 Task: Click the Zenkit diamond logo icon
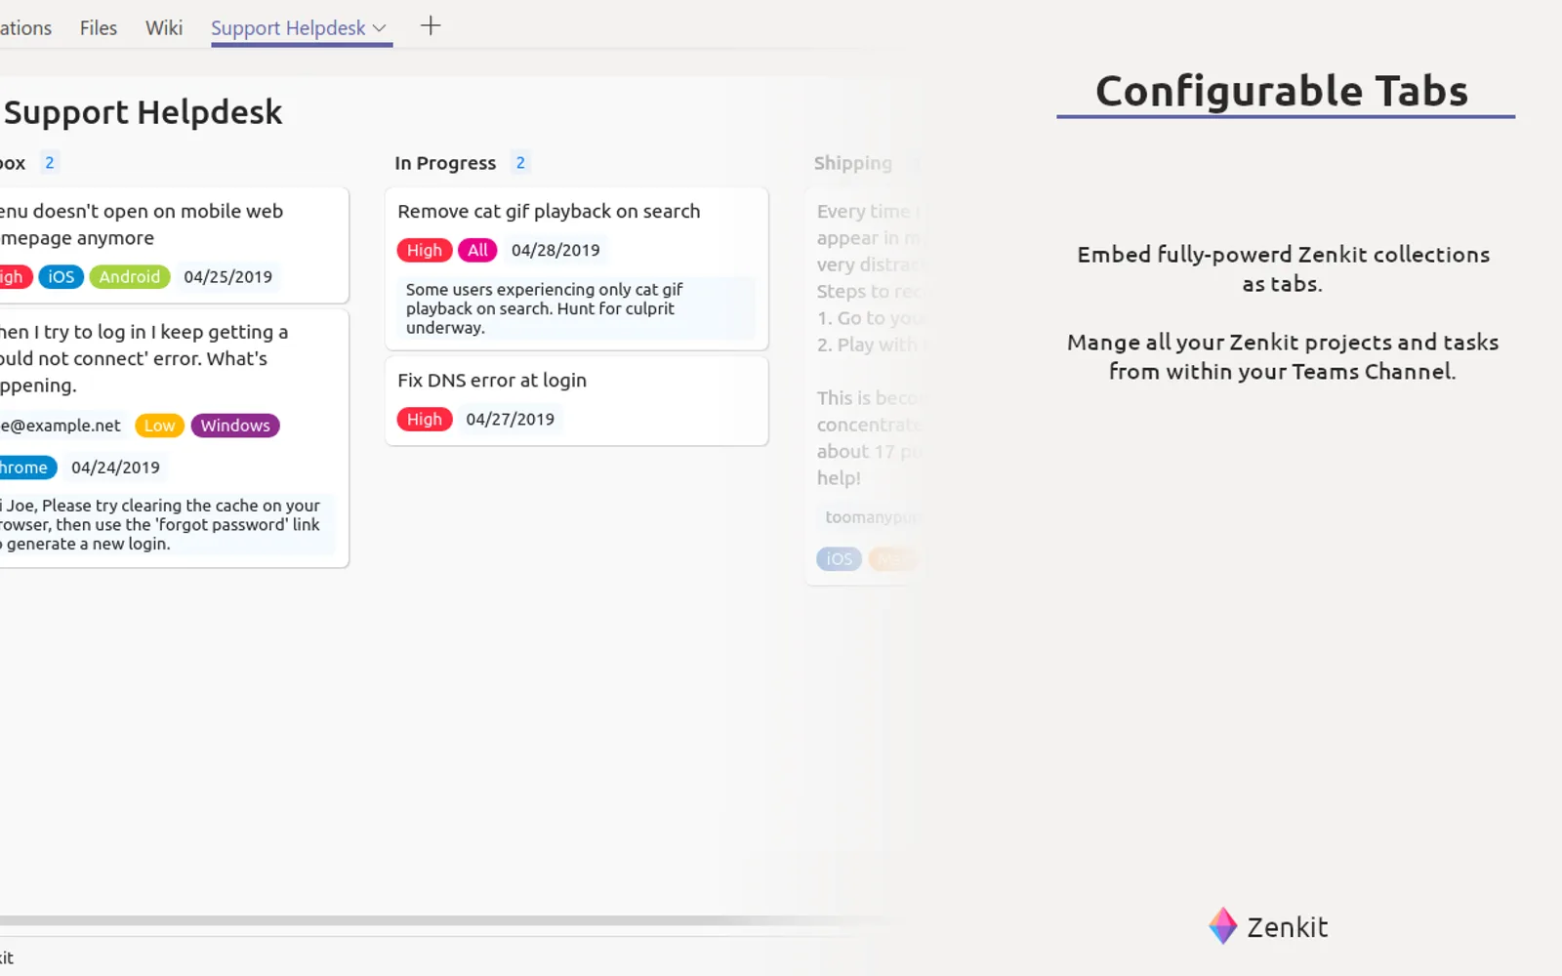1222,926
